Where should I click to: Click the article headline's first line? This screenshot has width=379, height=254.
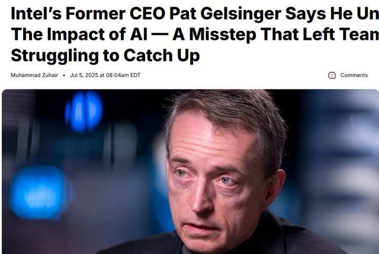point(195,14)
